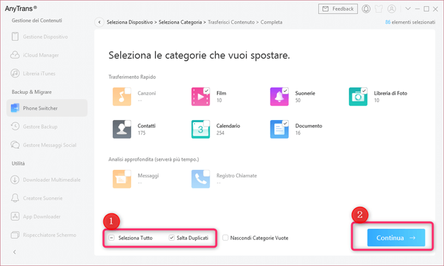This screenshot has width=444, height=266.
Task: Click the shirt theme icon in title bar
Action: [379, 9]
